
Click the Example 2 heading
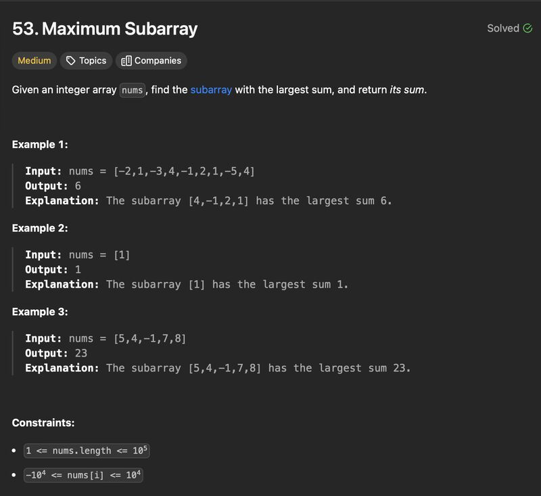pyautogui.click(x=40, y=228)
